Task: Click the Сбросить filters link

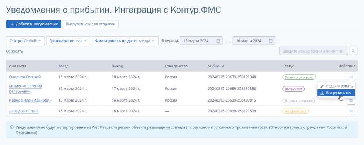Action: point(14,51)
